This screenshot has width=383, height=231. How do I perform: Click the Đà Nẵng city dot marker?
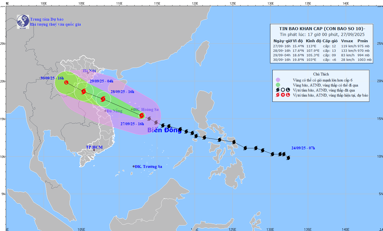(105, 111)
